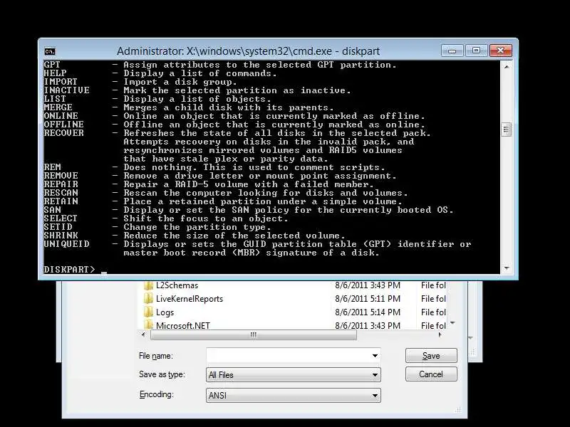Click the Save button
The height and width of the screenshot is (427, 570).
click(x=431, y=356)
